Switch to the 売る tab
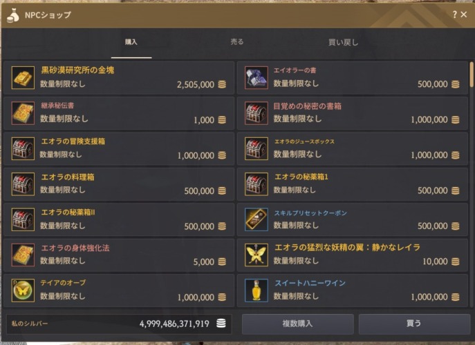The image size is (475, 345). (237, 41)
